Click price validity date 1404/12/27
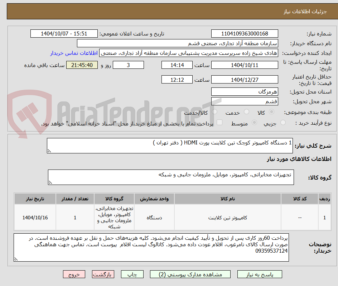 point(245,80)
